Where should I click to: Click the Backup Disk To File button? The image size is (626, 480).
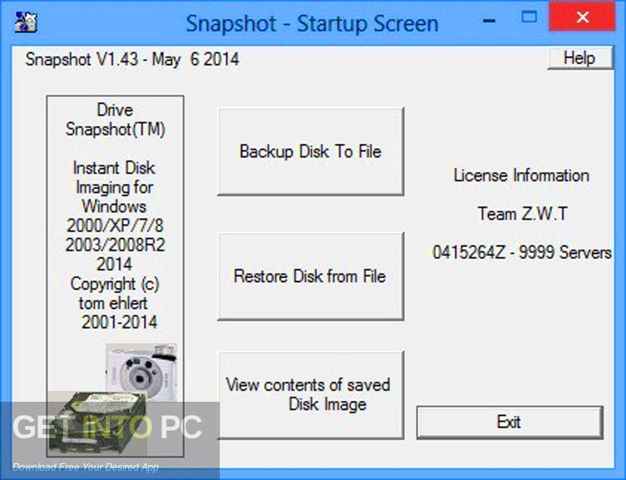coord(311,151)
